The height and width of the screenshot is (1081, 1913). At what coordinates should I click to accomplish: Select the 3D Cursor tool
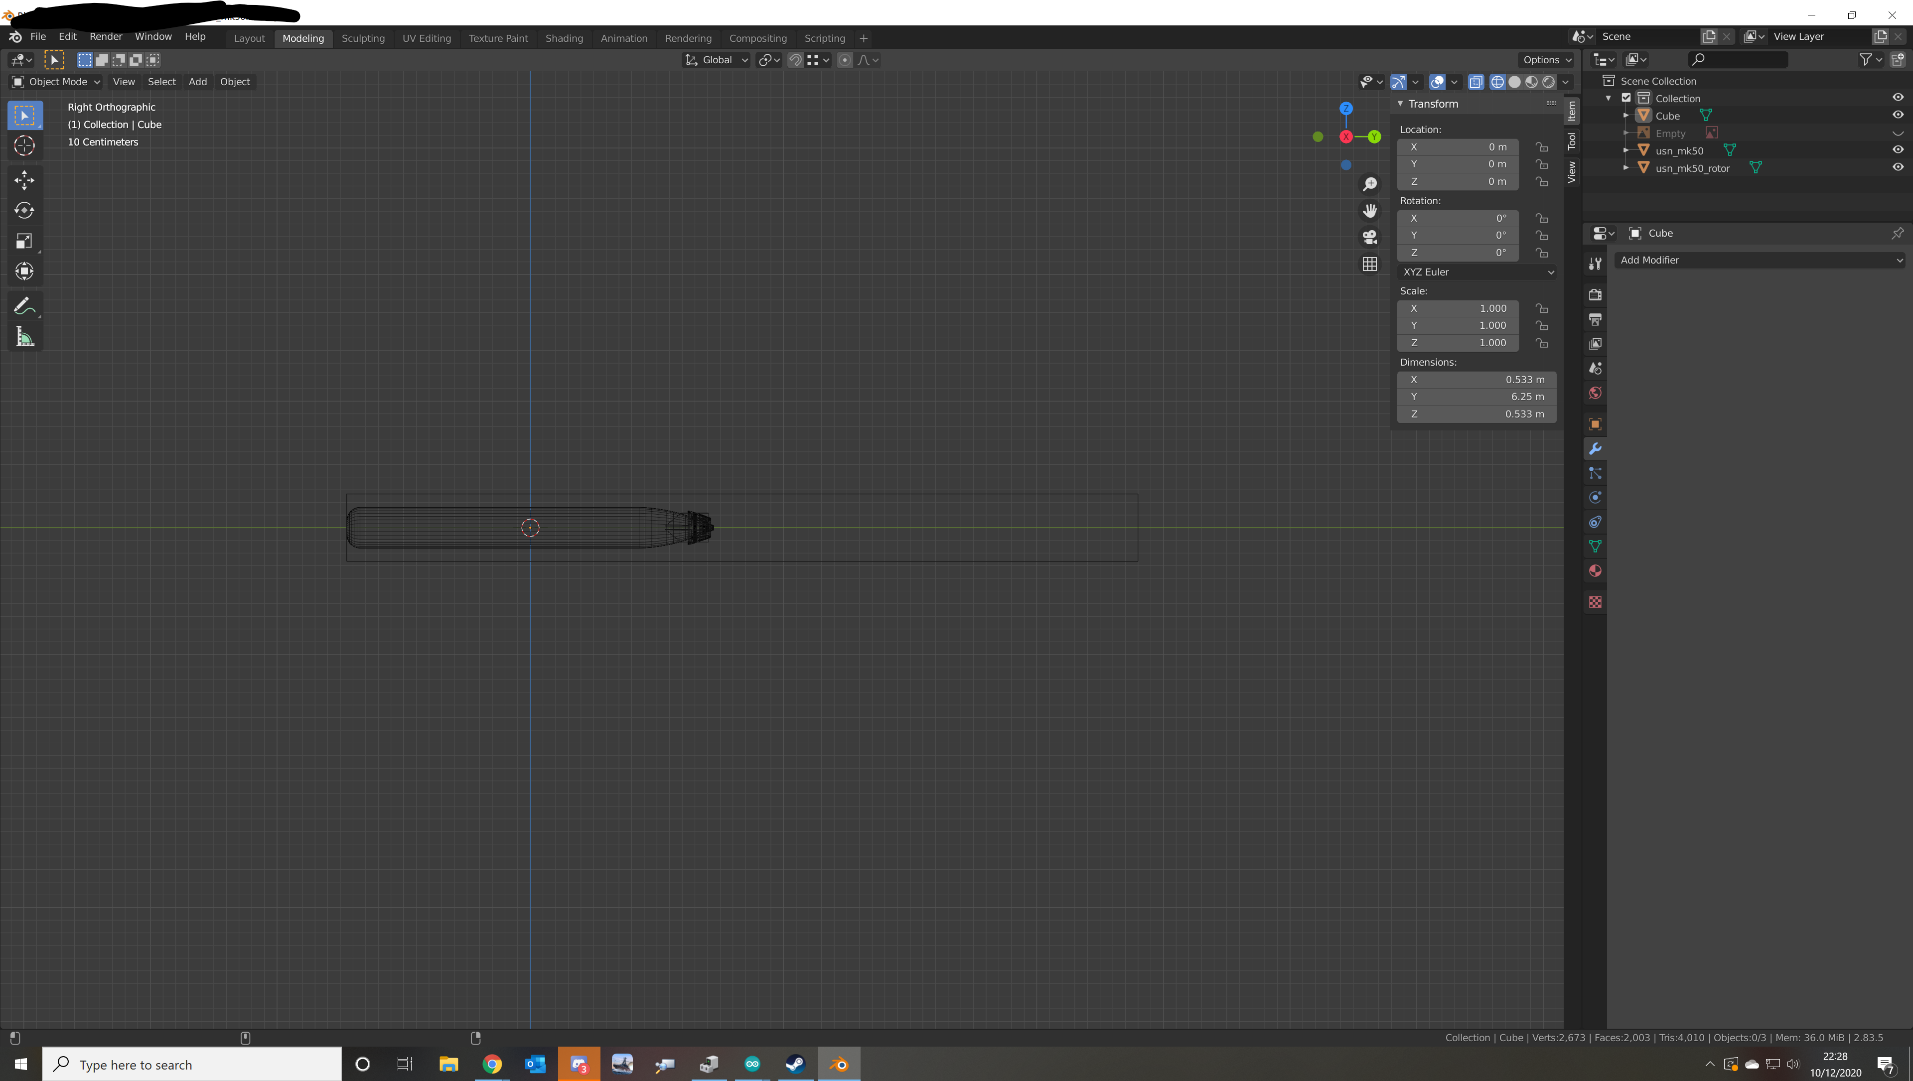click(24, 145)
